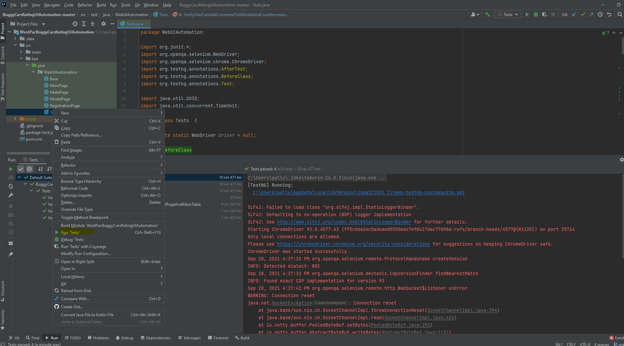Image resolution: width=624 pixels, height=346 pixels.
Task: Toggle the Event Log button in the status bar
Action: pos(616,338)
